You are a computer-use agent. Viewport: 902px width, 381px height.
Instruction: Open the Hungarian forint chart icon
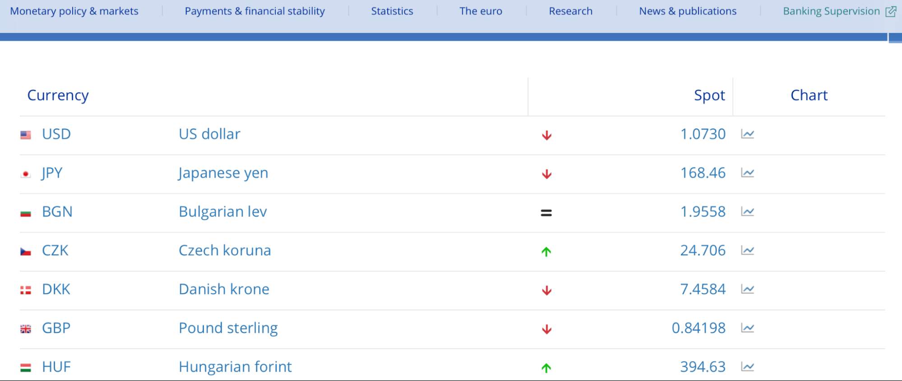coord(747,367)
